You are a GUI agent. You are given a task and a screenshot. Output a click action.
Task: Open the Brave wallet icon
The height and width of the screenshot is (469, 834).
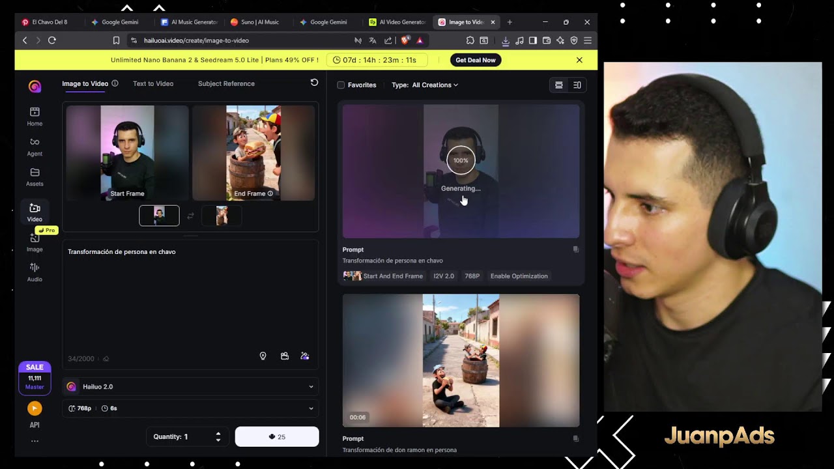(547, 40)
